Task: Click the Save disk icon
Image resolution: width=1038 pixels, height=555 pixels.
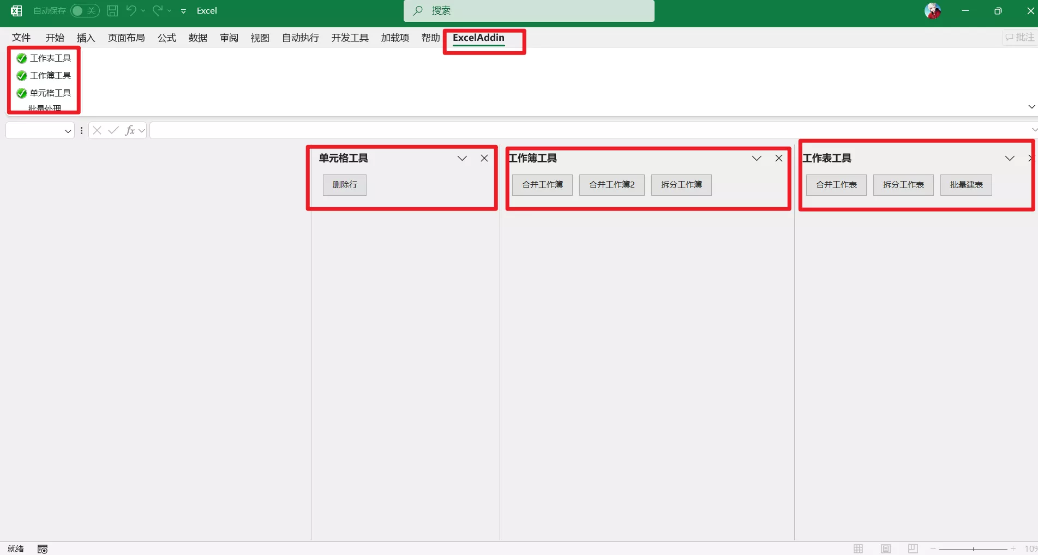Action: (x=112, y=11)
